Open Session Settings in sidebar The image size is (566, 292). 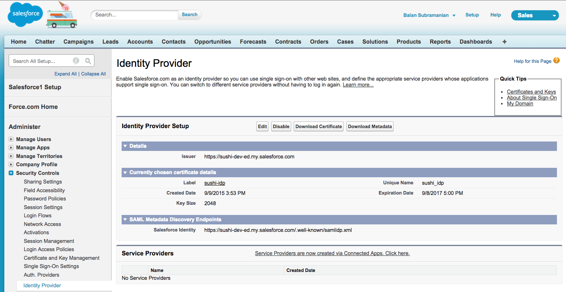43,208
